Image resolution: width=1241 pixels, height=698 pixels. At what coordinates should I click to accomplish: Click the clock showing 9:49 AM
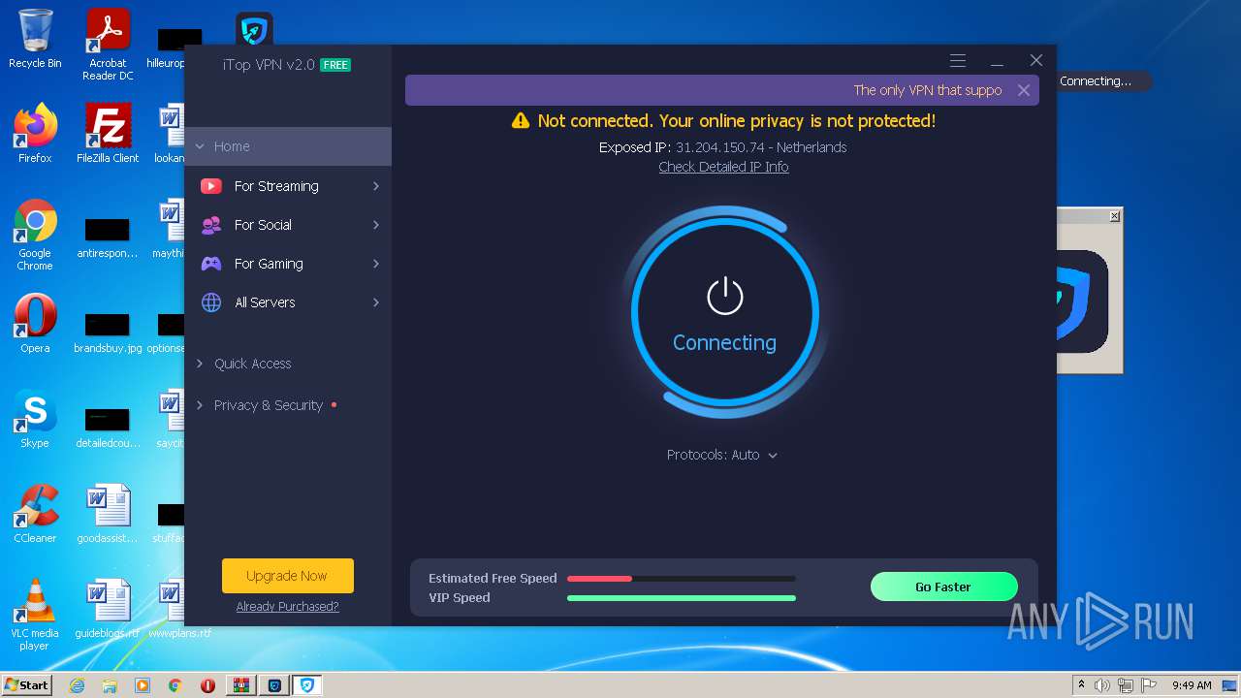coord(1192,685)
